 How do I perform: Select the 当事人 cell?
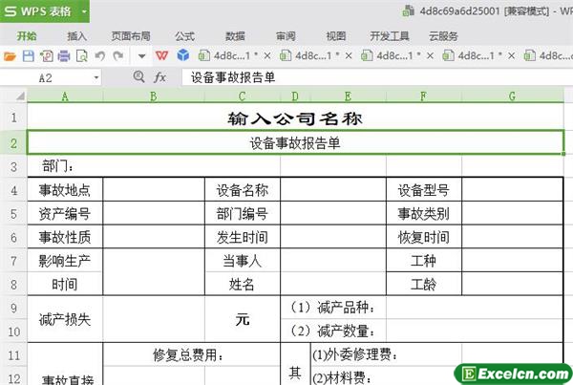tap(242, 260)
